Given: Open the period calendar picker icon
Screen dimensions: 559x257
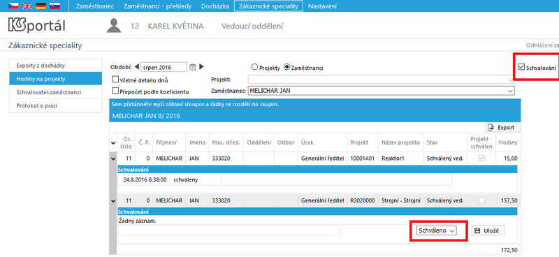Looking at the screenshot, I should coord(193,66).
